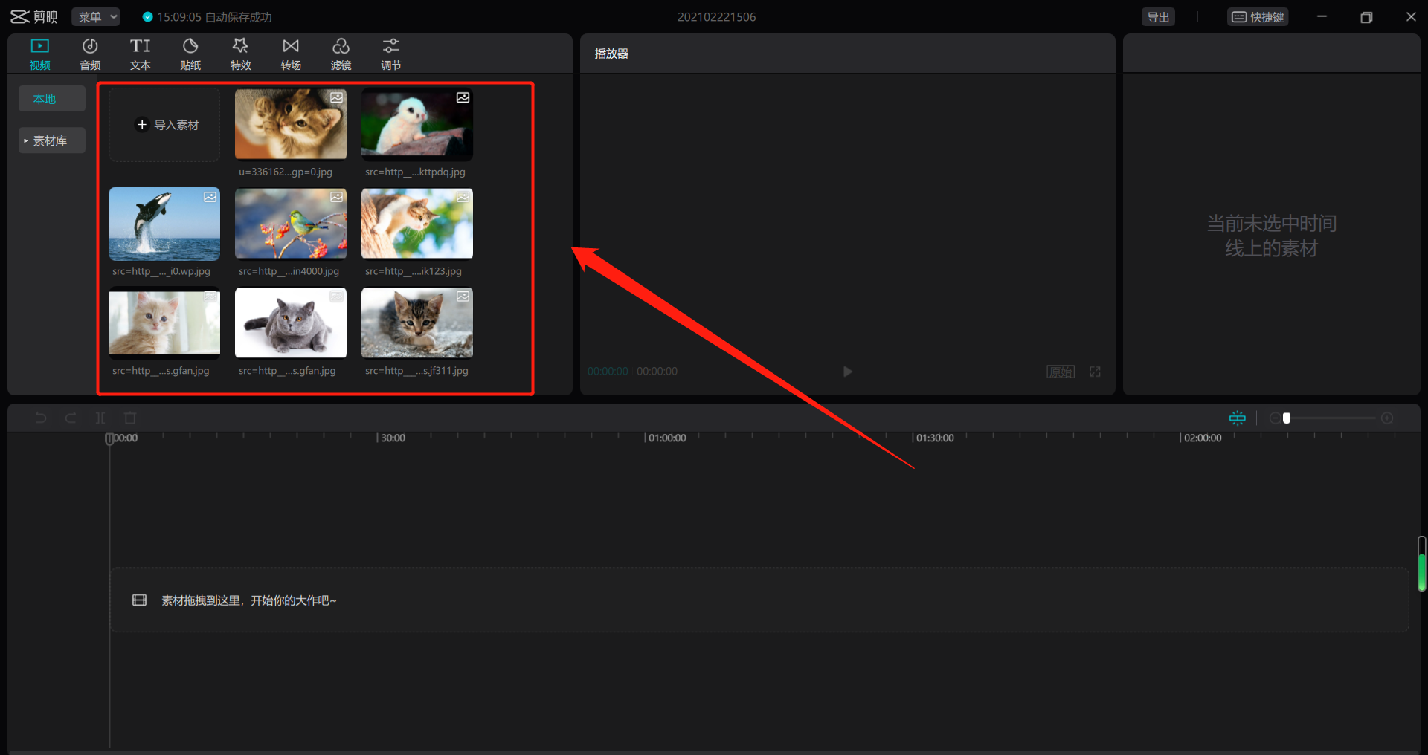Click the 30:00 mark on timeline ruler

393,438
